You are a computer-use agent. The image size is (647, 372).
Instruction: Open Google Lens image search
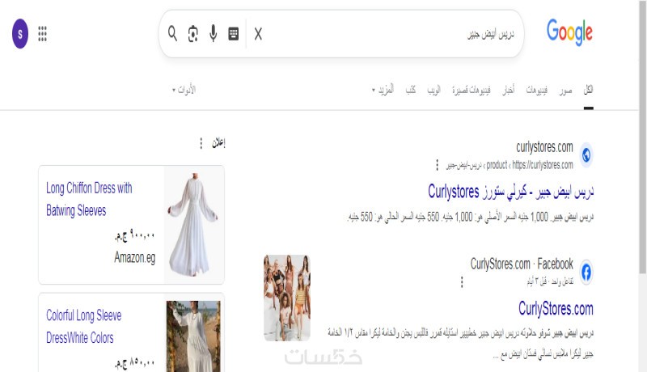point(192,34)
